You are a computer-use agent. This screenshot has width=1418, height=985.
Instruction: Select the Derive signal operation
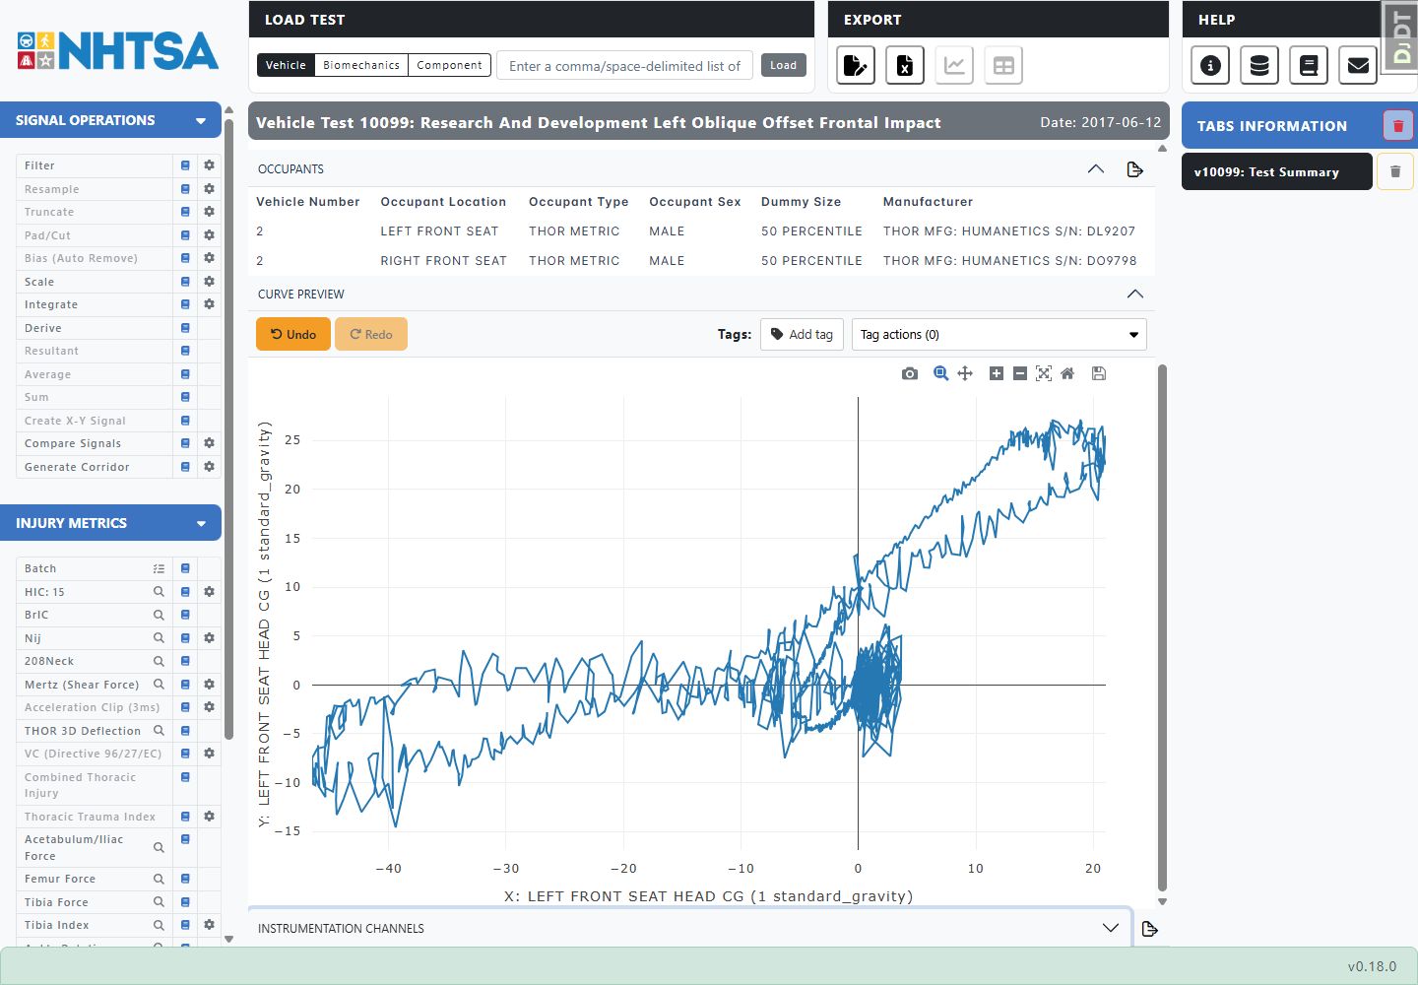pyautogui.click(x=43, y=328)
